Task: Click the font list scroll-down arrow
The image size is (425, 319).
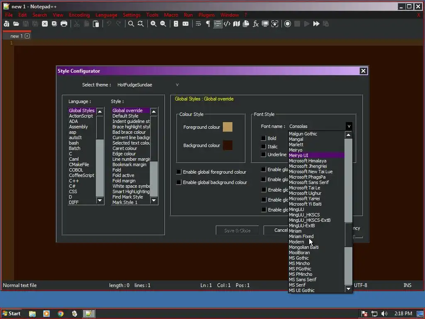Action: [x=348, y=289]
